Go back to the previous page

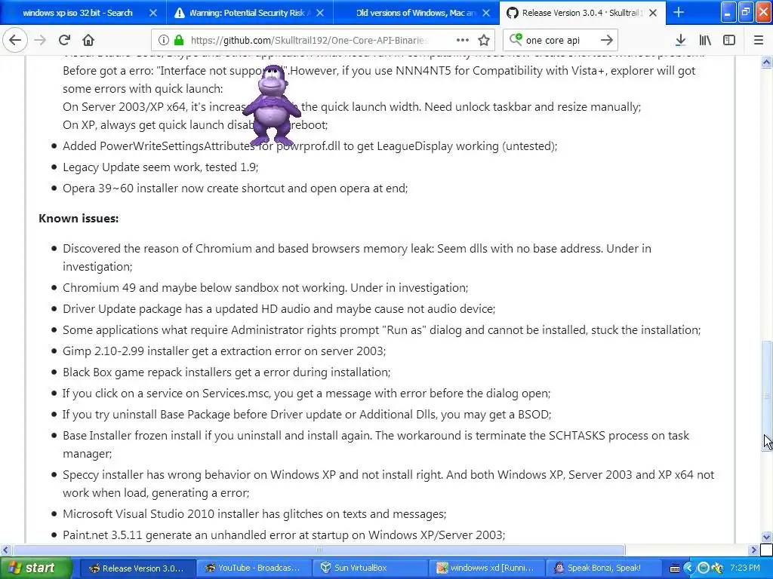(15, 41)
